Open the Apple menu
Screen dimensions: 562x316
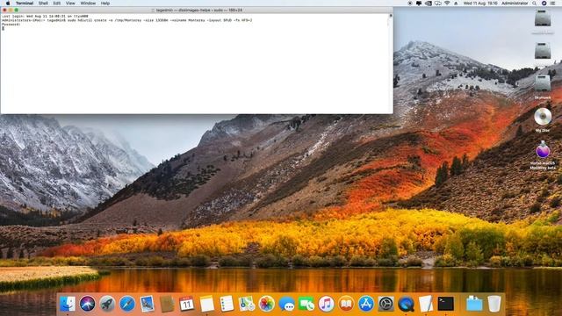(x=8, y=4)
